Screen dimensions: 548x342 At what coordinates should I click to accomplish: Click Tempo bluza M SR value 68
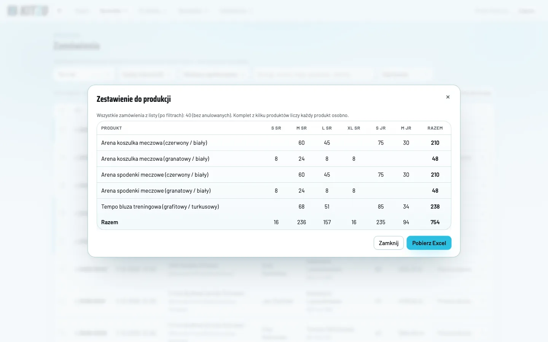click(x=301, y=207)
